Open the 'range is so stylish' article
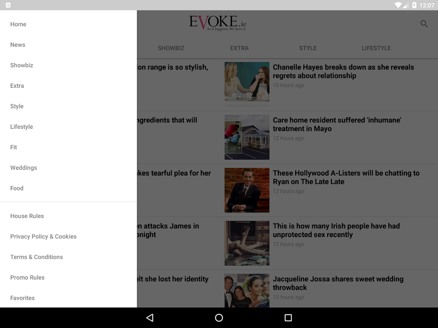Image resolution: width=438 pixels, height=328 pixels. [x=173, y=67]
